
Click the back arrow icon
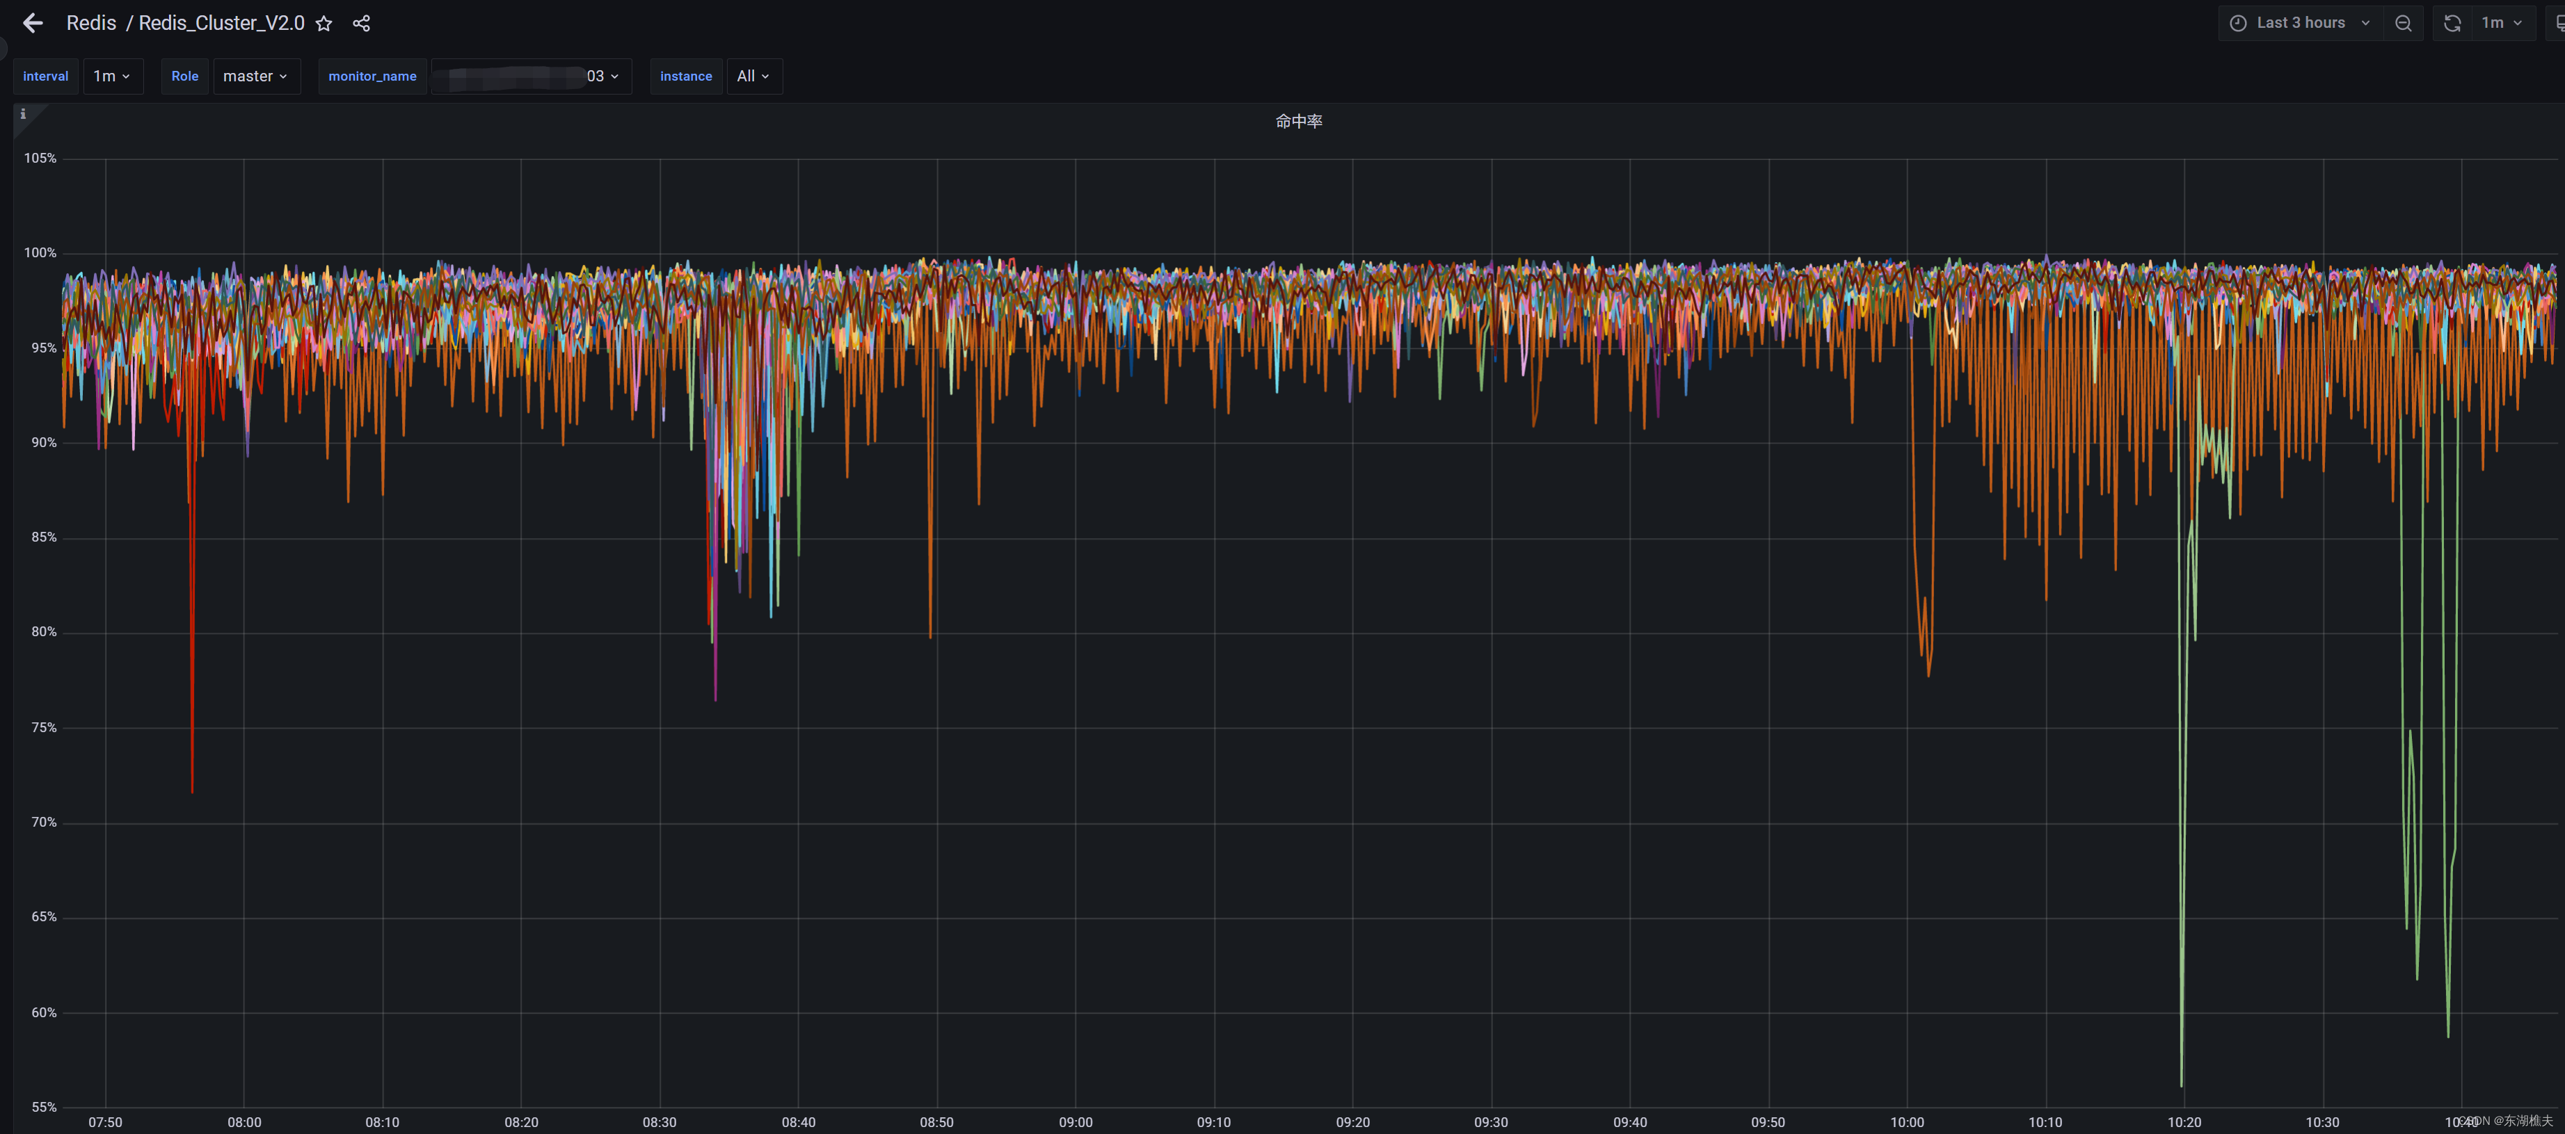point(33,23)
